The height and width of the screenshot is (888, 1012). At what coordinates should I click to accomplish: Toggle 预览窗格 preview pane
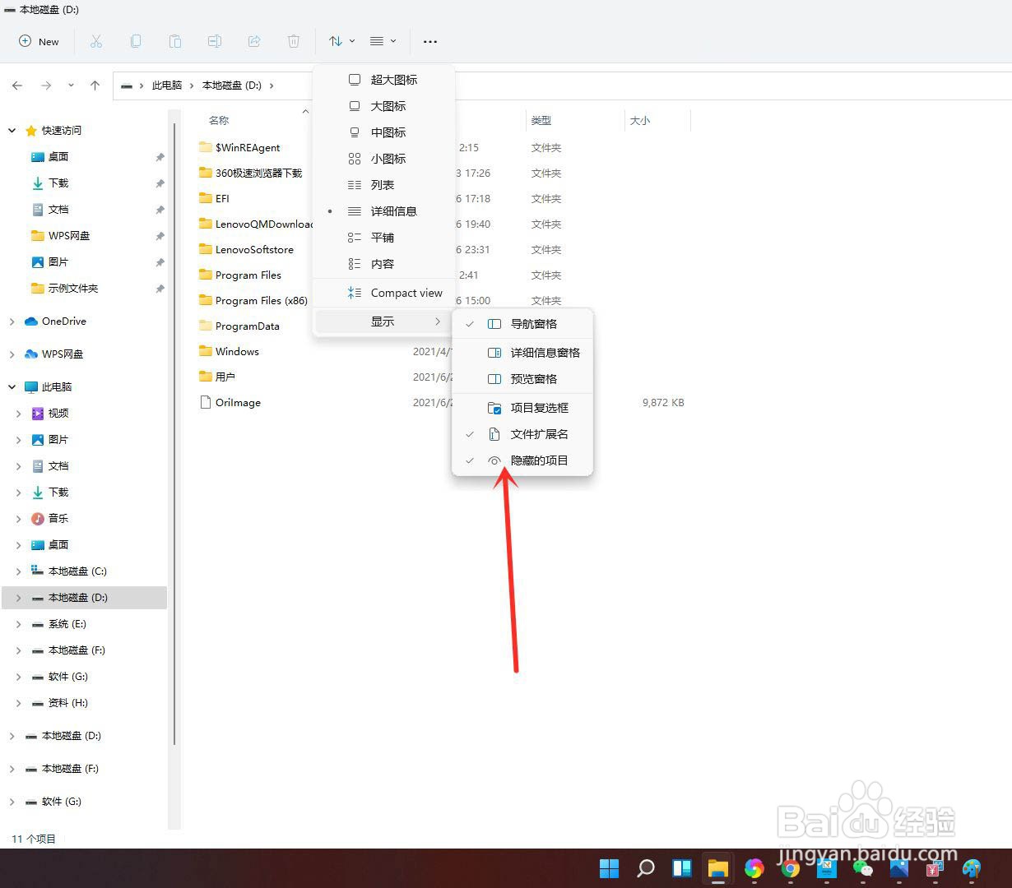click(522, 379)
